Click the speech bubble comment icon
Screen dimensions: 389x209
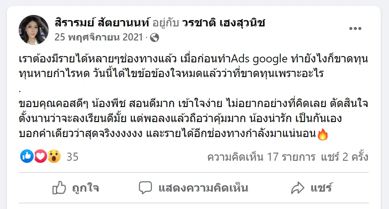coord(145,188)
